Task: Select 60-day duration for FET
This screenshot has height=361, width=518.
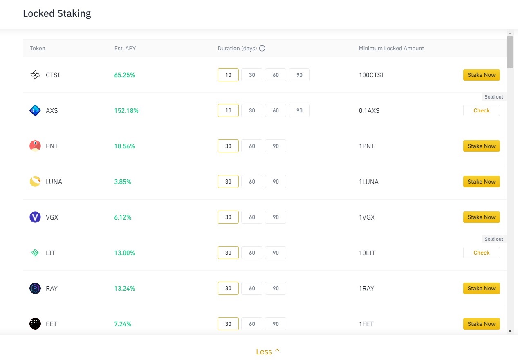Action: point(252,324)
